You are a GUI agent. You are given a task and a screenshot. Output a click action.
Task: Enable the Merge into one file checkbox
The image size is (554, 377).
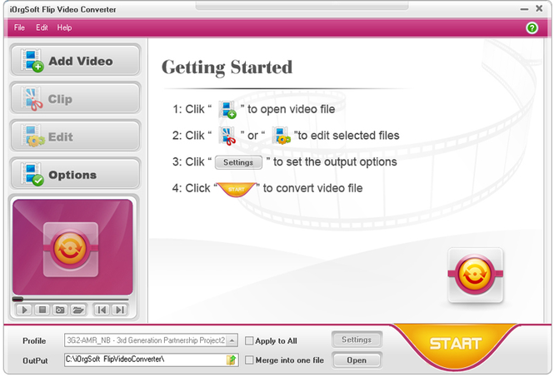[x=249, y=360]
